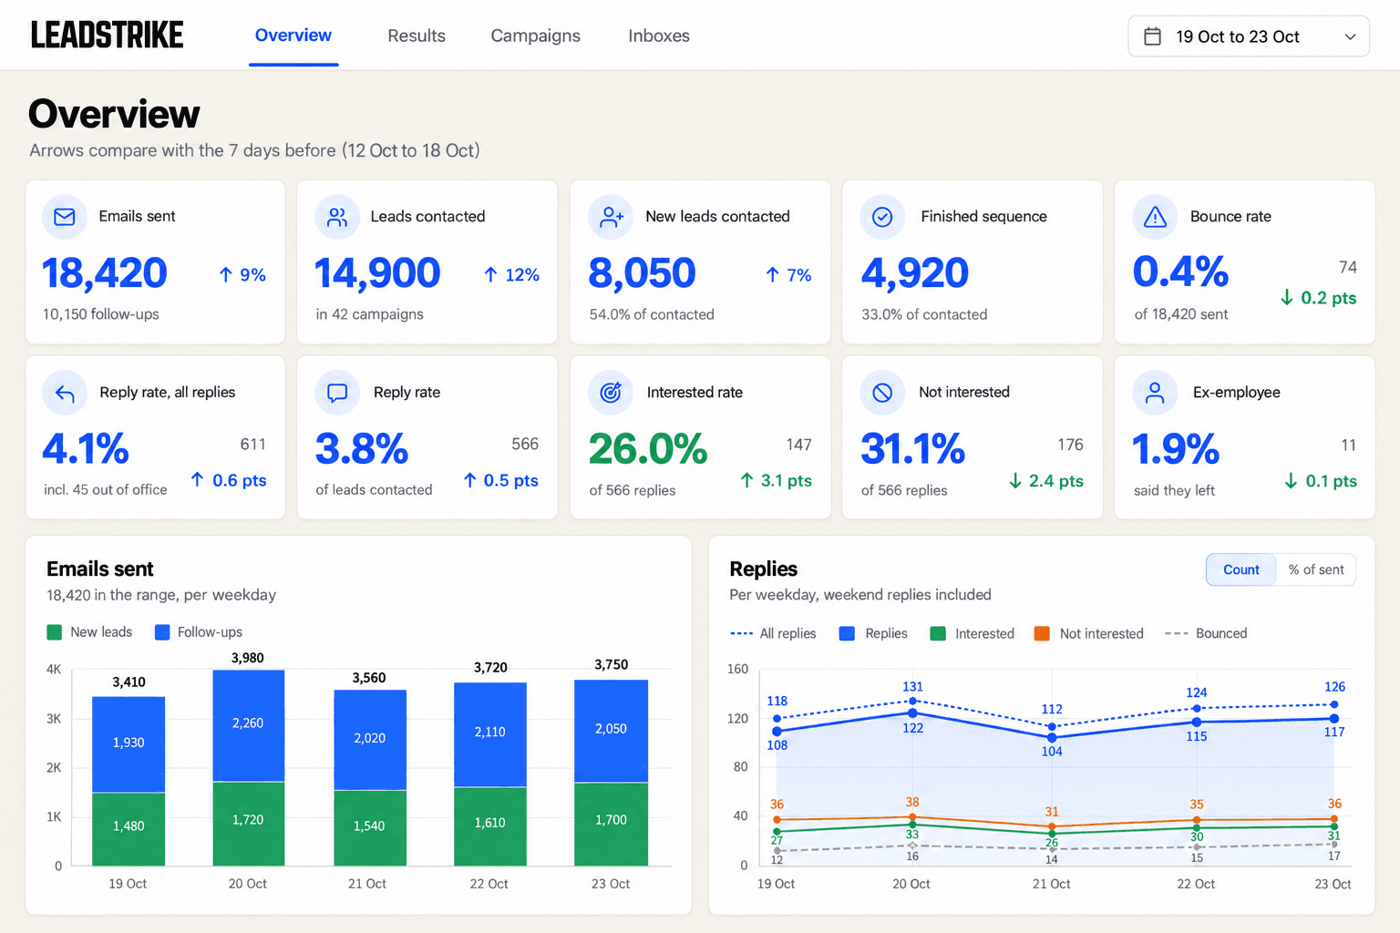The image size is (1400, 933).
Task: Click the 3,980 total above 20 Oct bar
Action: [248, 658]
